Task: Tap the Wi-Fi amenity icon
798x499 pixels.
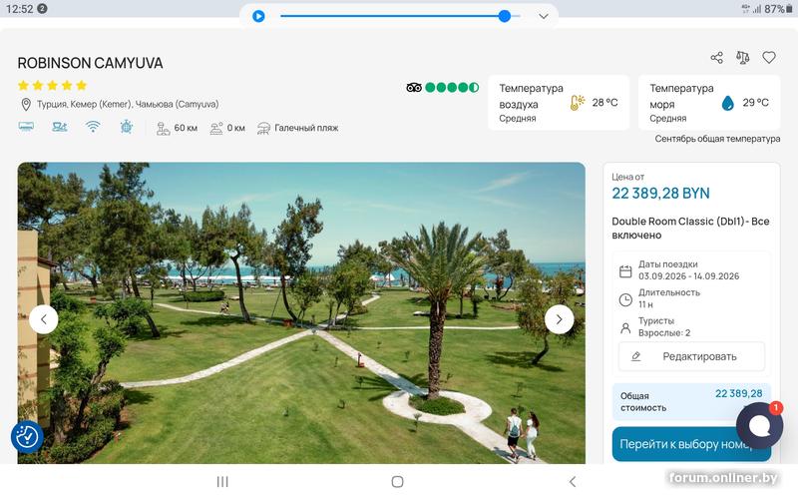Action: [93, 127]
